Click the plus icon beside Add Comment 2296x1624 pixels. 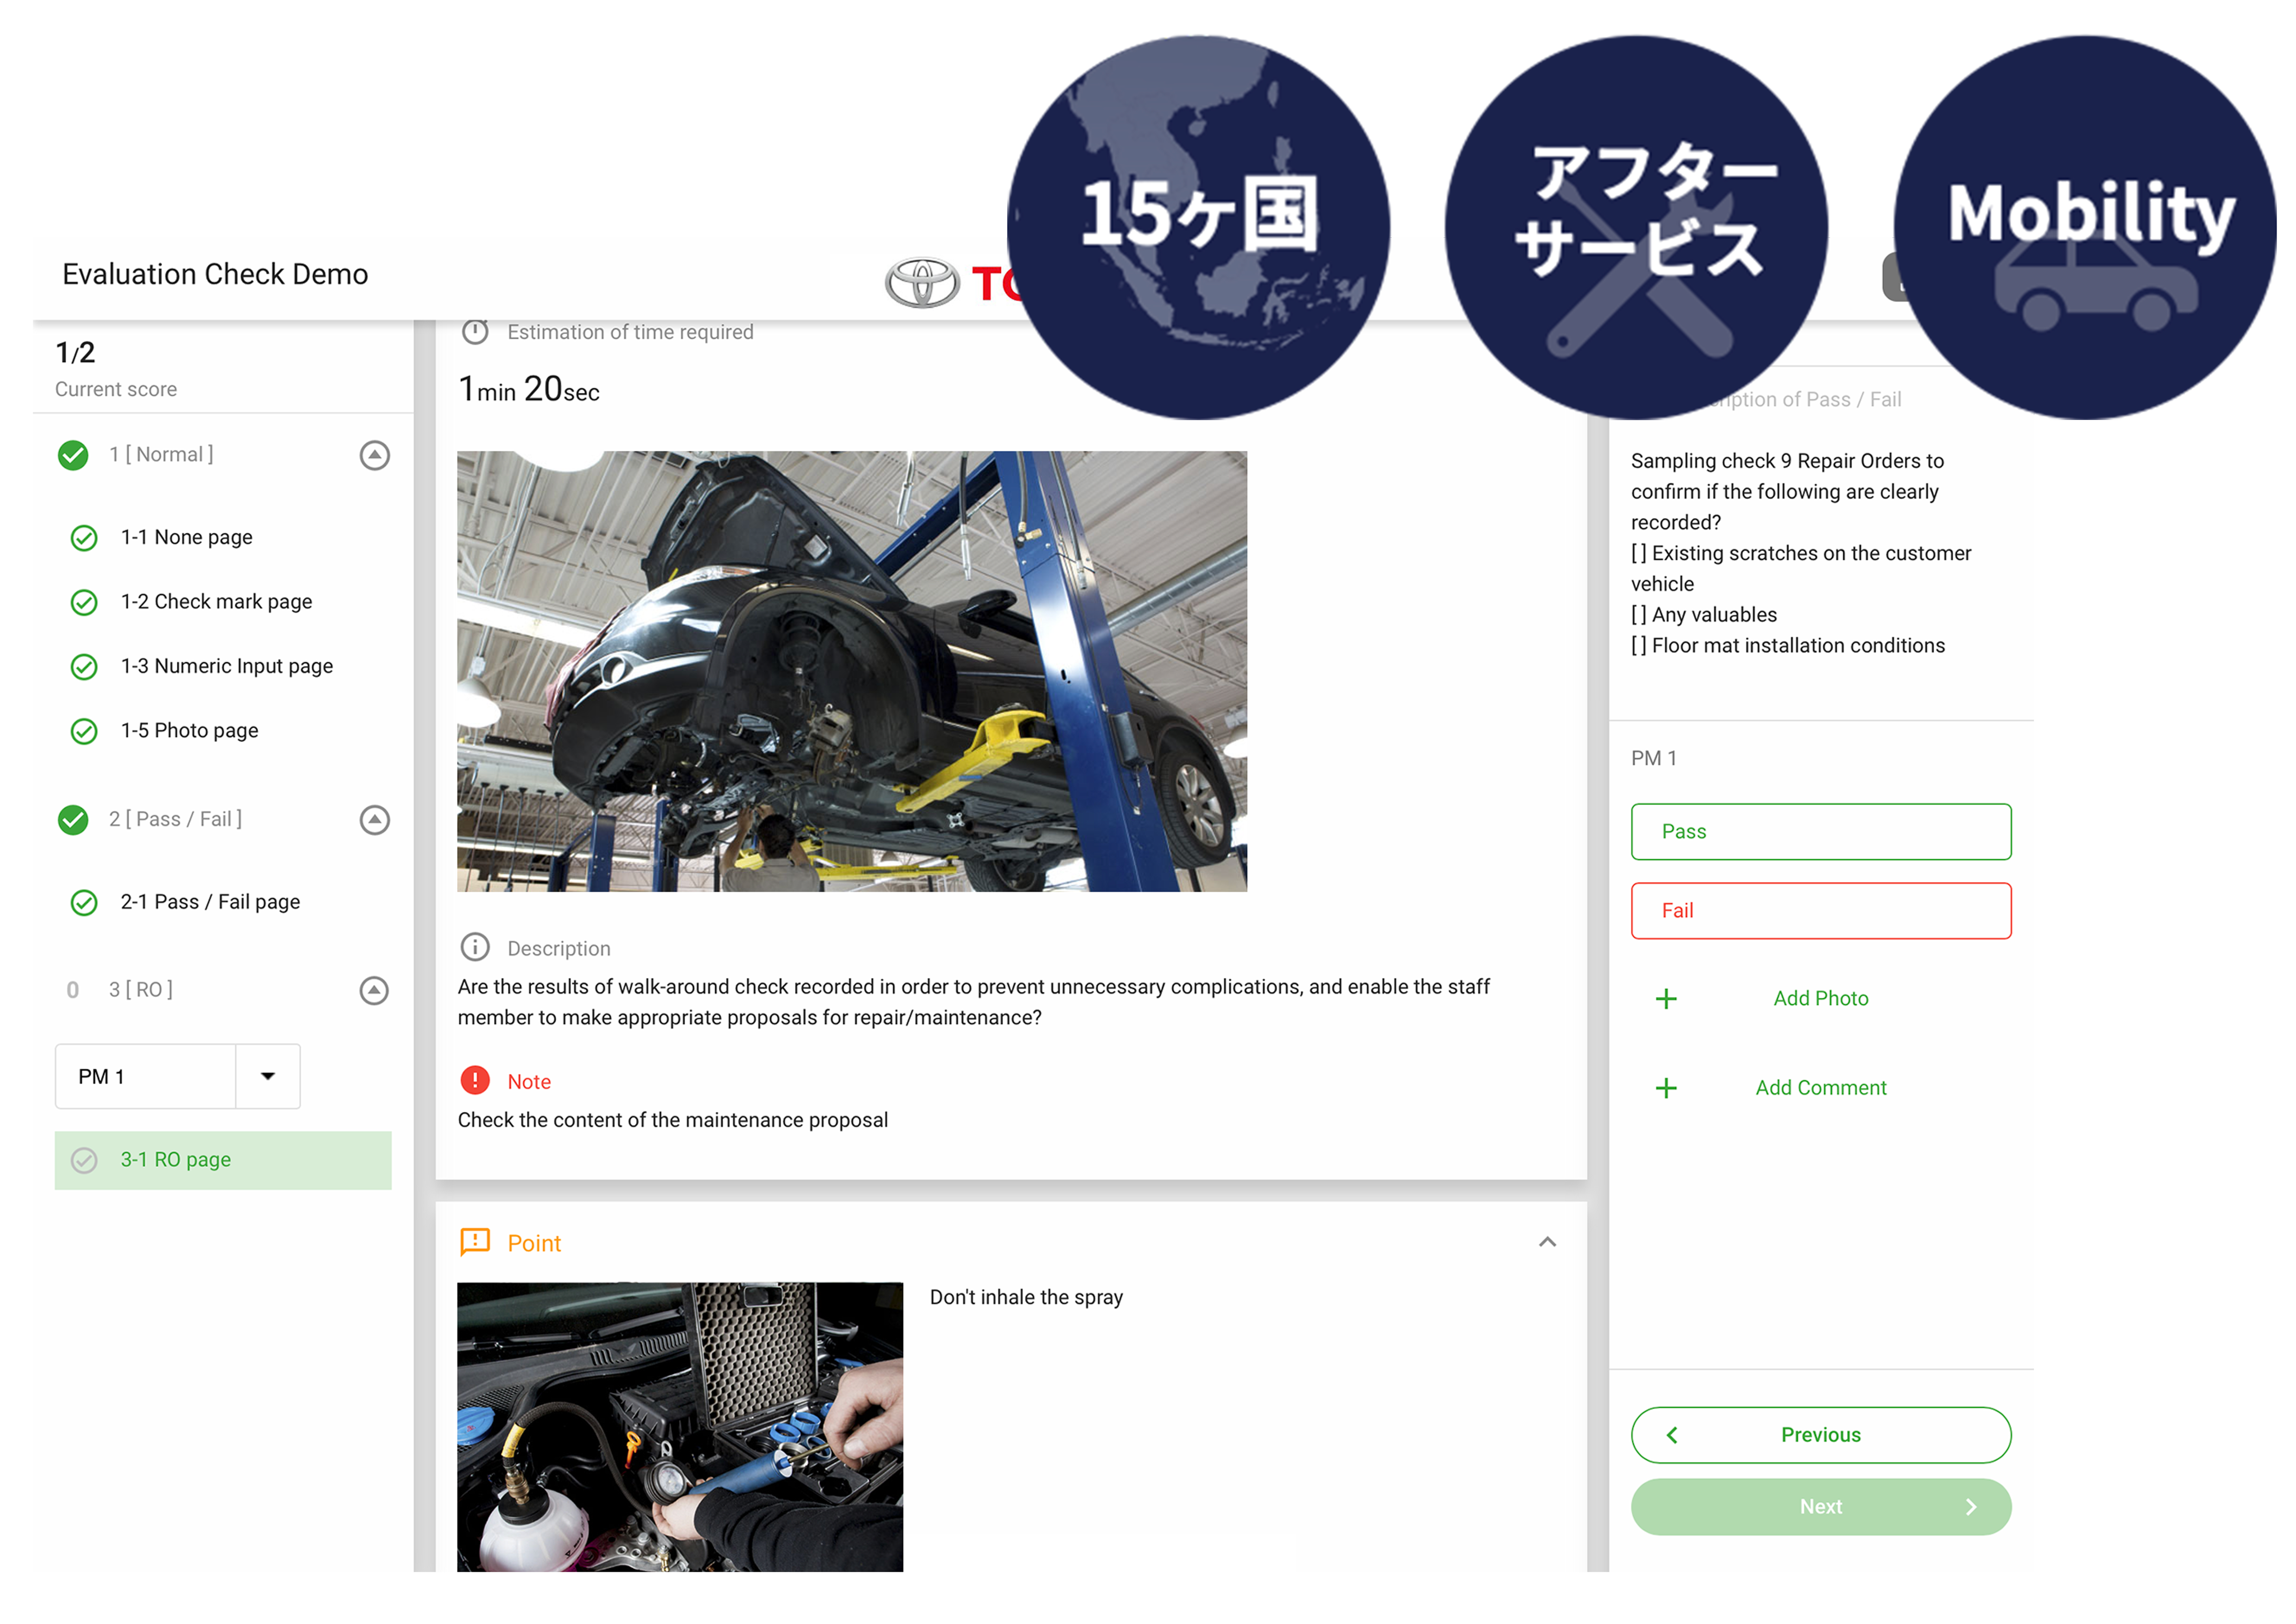(x=1666, y=1088)
